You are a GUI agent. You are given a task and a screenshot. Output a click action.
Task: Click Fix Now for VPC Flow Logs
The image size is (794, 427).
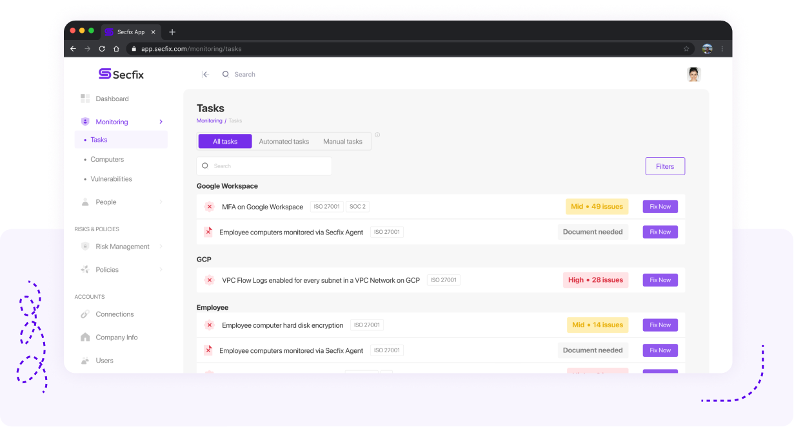tap(660, 280)
